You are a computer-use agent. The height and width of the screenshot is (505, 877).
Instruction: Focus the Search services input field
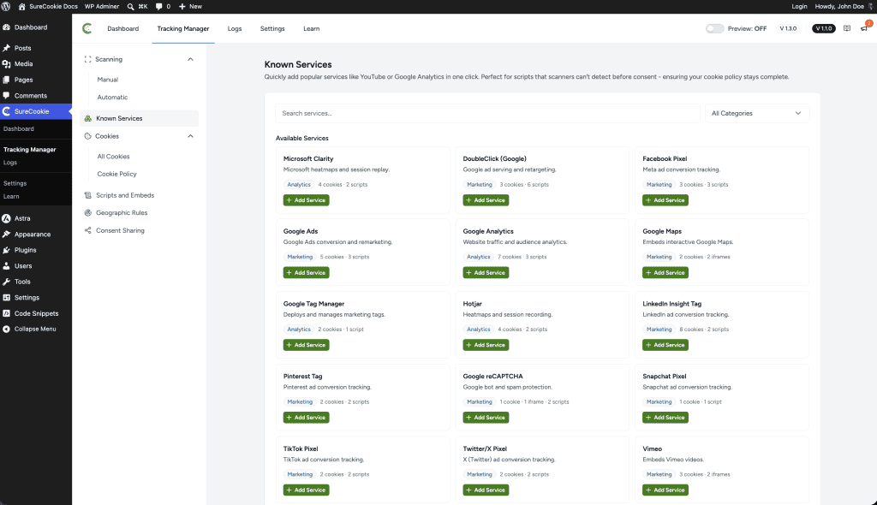tap(487, 114)
